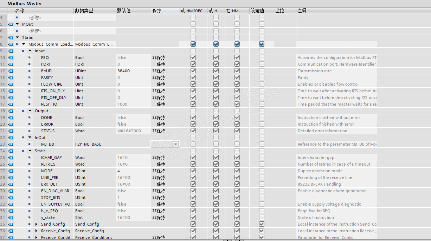Collapse the Input section under Modbus_Comm_Load
431x241 pixels.
tap(30, 51)
